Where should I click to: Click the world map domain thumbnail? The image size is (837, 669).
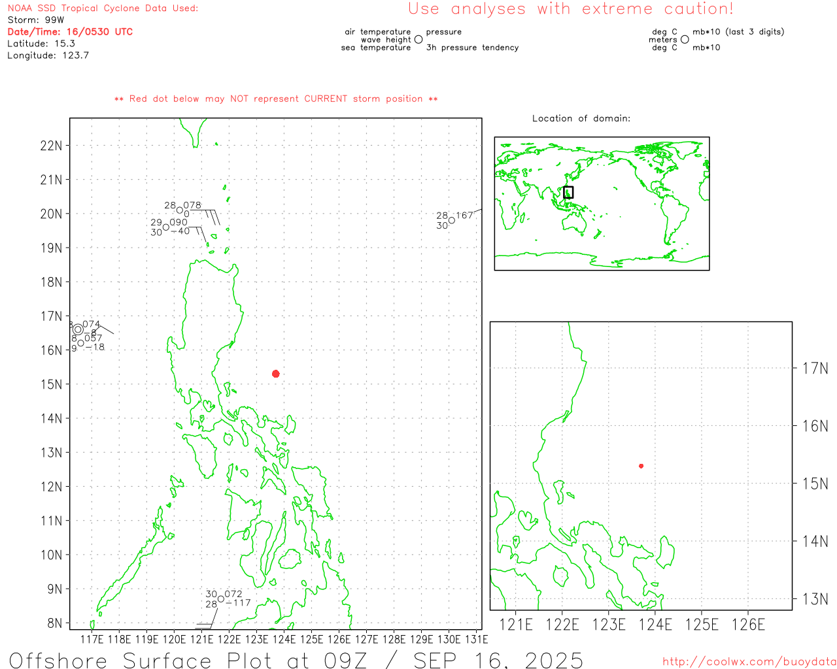(x=602, y=203)
